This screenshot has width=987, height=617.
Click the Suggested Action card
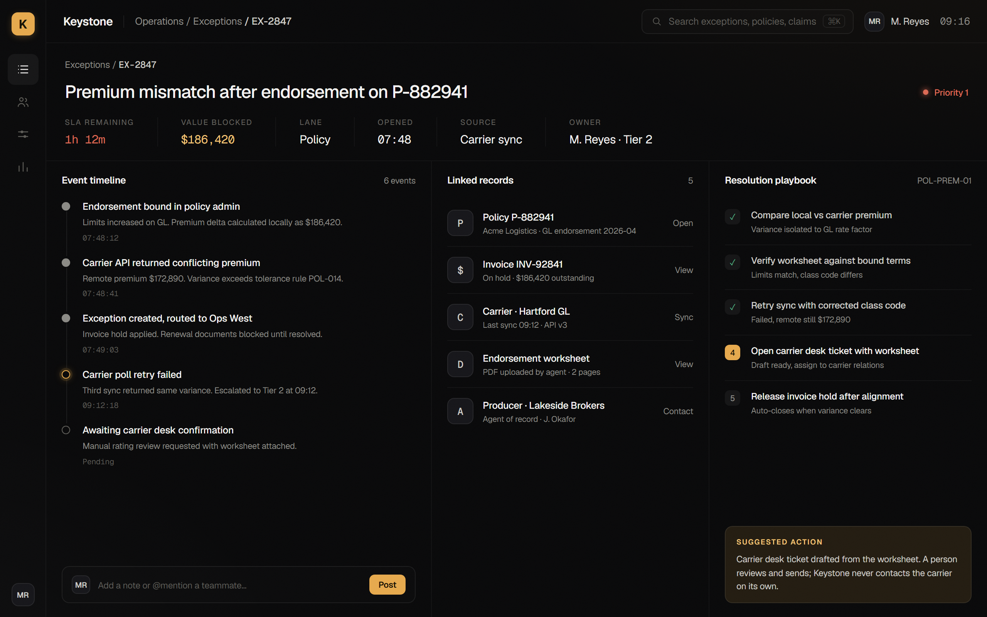pyautogui.click(x=847, y=564)
